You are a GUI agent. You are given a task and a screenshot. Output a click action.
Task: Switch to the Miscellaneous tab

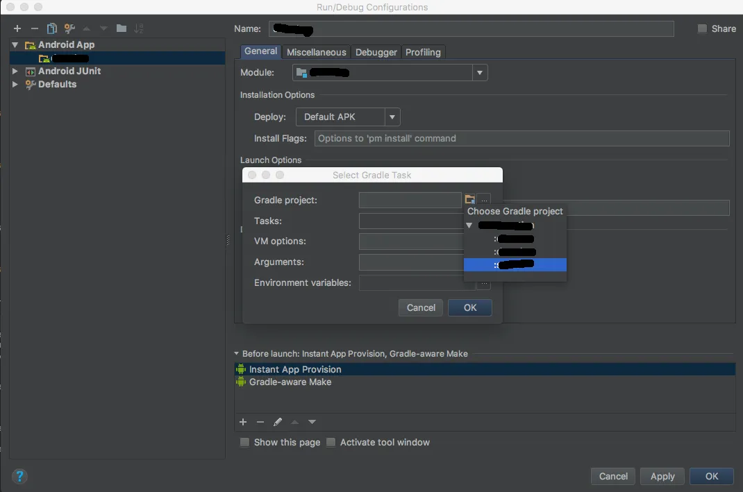(316, 52)
